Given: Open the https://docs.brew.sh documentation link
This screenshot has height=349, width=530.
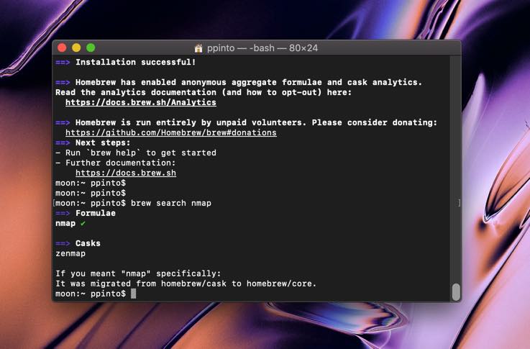Looking at the screenshot, I should coord(125,173).
